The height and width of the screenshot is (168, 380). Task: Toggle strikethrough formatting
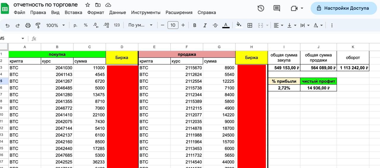click(215, 25)
